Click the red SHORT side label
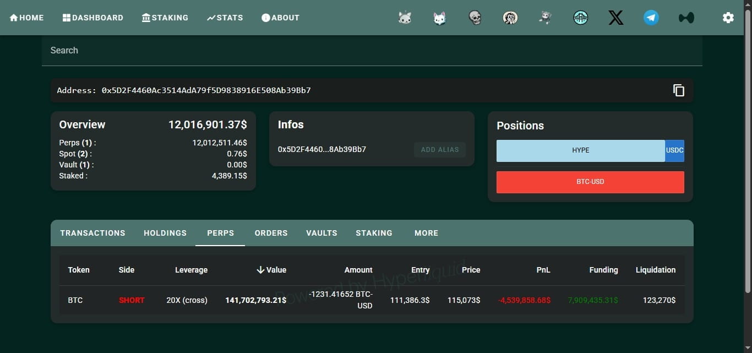The height and width of the screenshot is (353, 752). [x=132, y=301]
